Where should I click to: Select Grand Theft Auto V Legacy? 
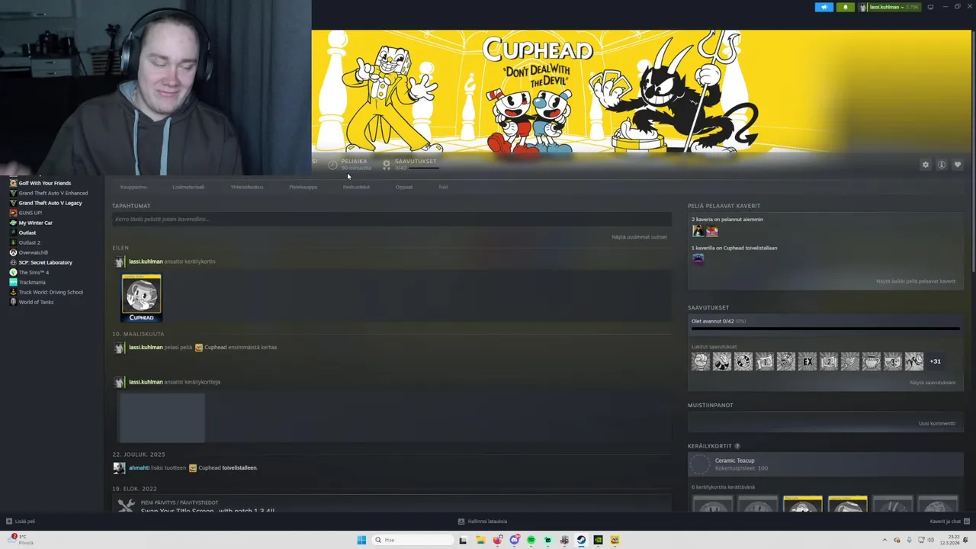(50, 203)
